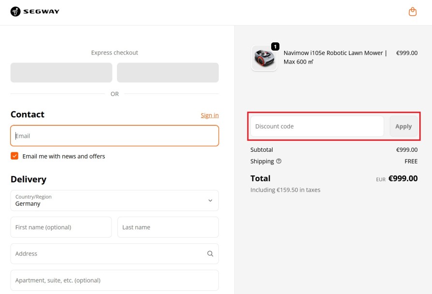Click the left express checkout button
This screenshot has height=294, width=432.
coord(61,73)
